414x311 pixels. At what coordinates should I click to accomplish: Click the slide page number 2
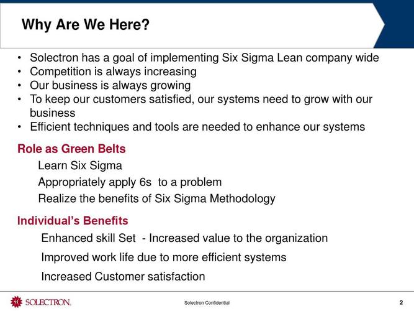click(x=401, y=302)
